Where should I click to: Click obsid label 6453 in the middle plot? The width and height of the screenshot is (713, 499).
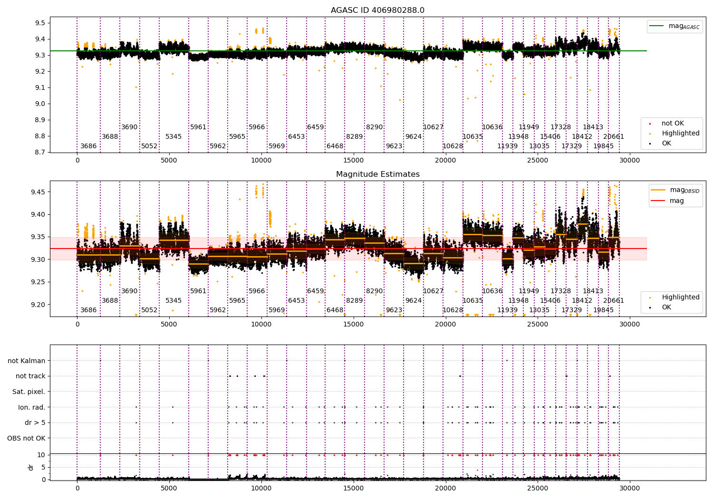[x=296, y=301]
